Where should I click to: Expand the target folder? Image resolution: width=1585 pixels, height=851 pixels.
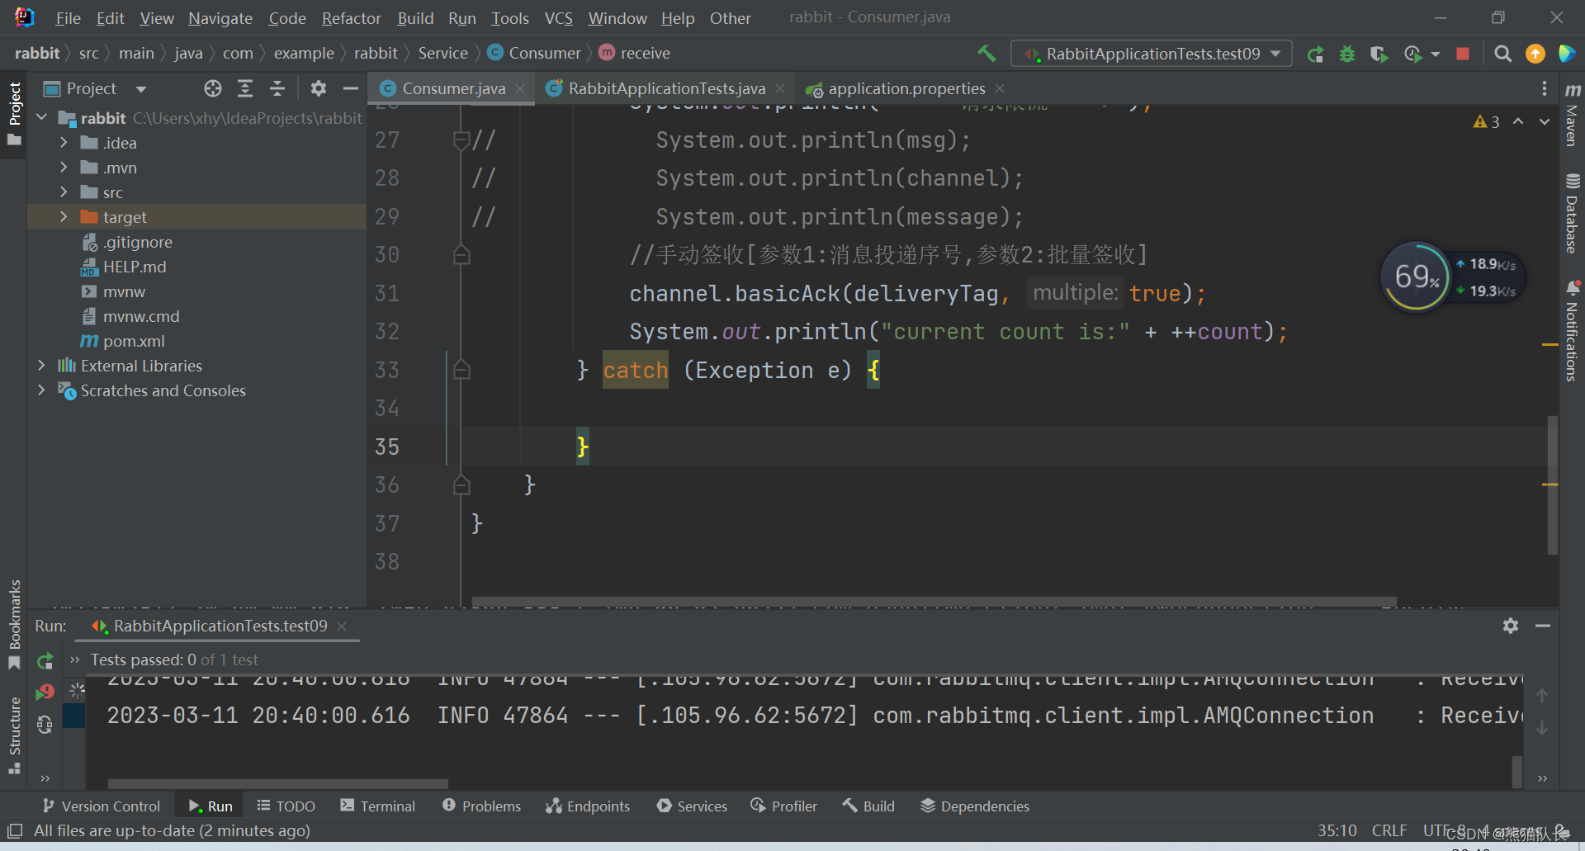point(64,217)
